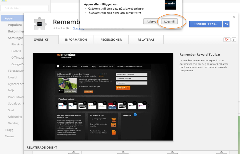
Task: Click the Kortnummerets 4 siste siffer field
Action: pos(132,74)
